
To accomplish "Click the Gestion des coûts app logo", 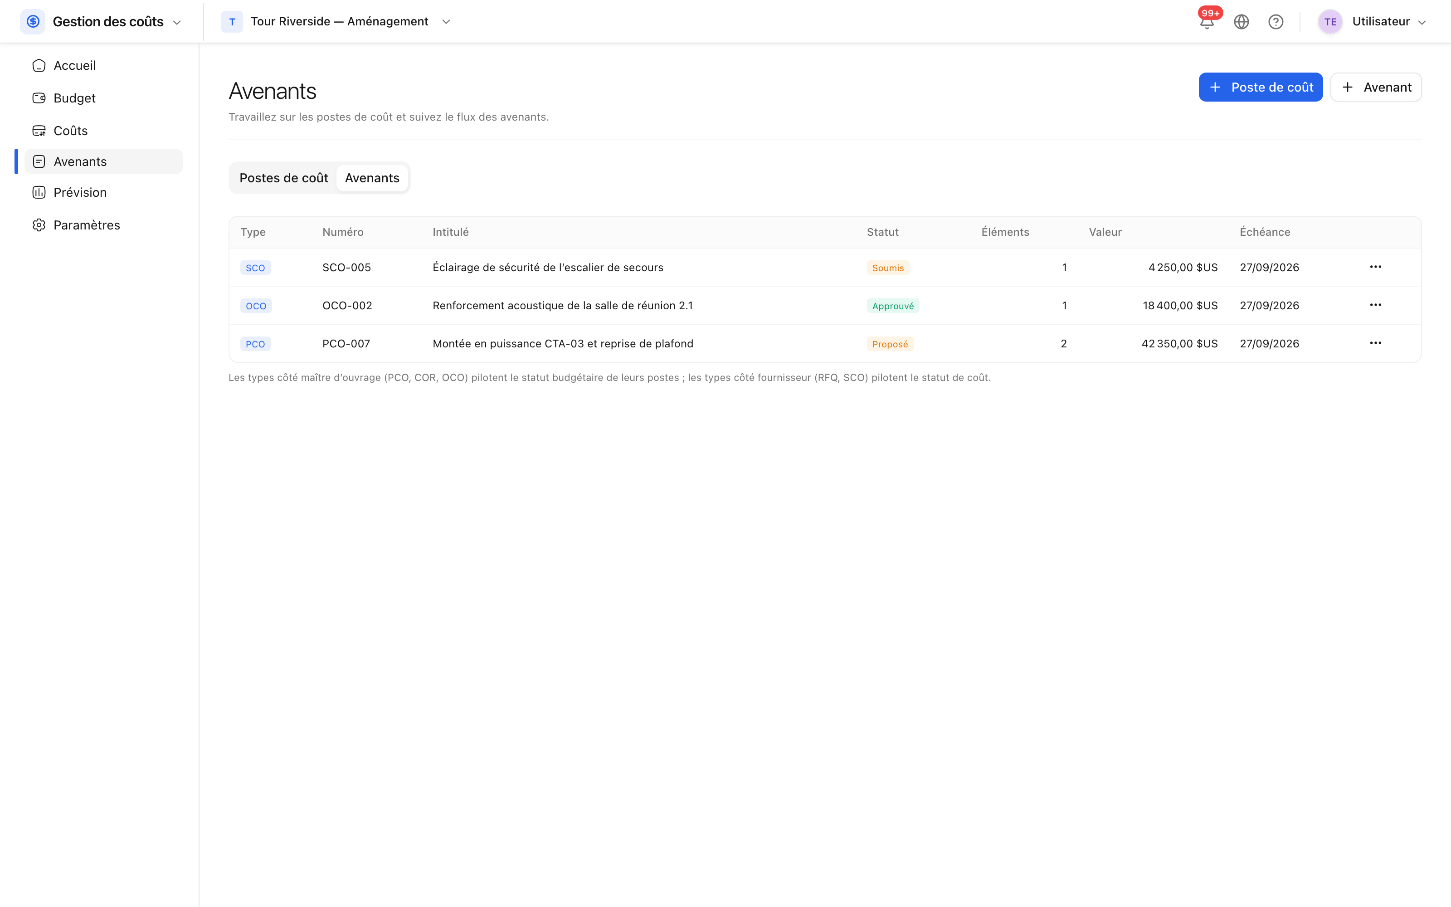I will (x=33, y=22).
